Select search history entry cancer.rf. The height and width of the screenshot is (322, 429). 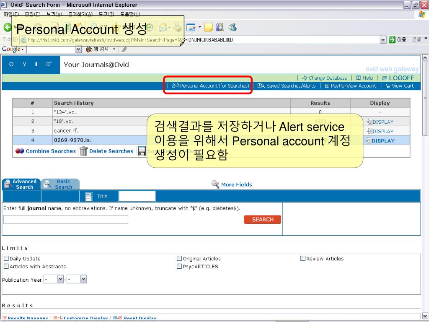(x=66, y=131)
